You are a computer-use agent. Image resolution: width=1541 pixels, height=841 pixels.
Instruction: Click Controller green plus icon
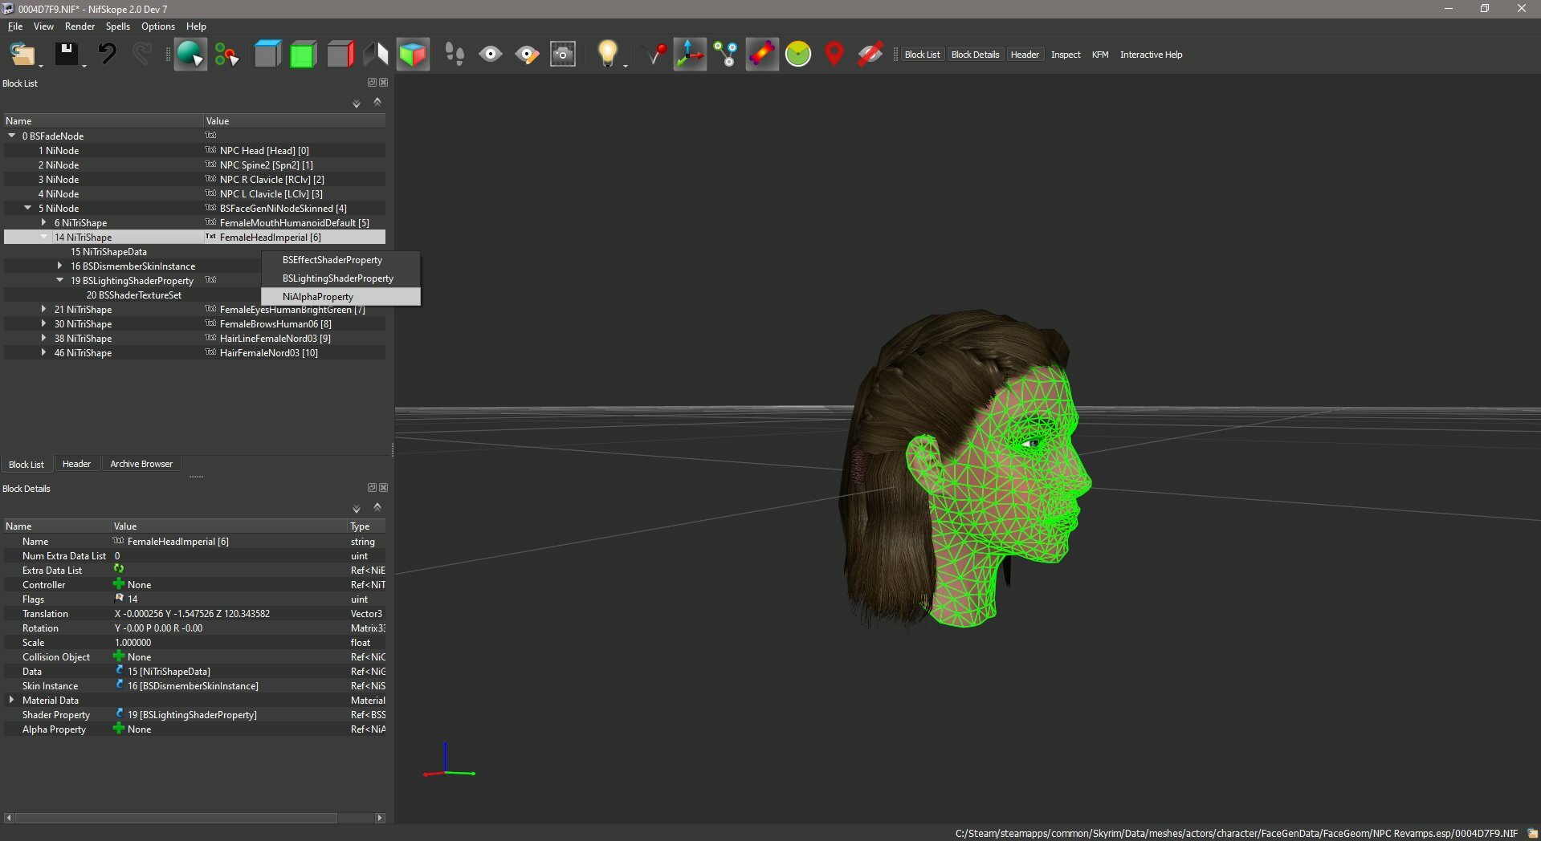119,584
